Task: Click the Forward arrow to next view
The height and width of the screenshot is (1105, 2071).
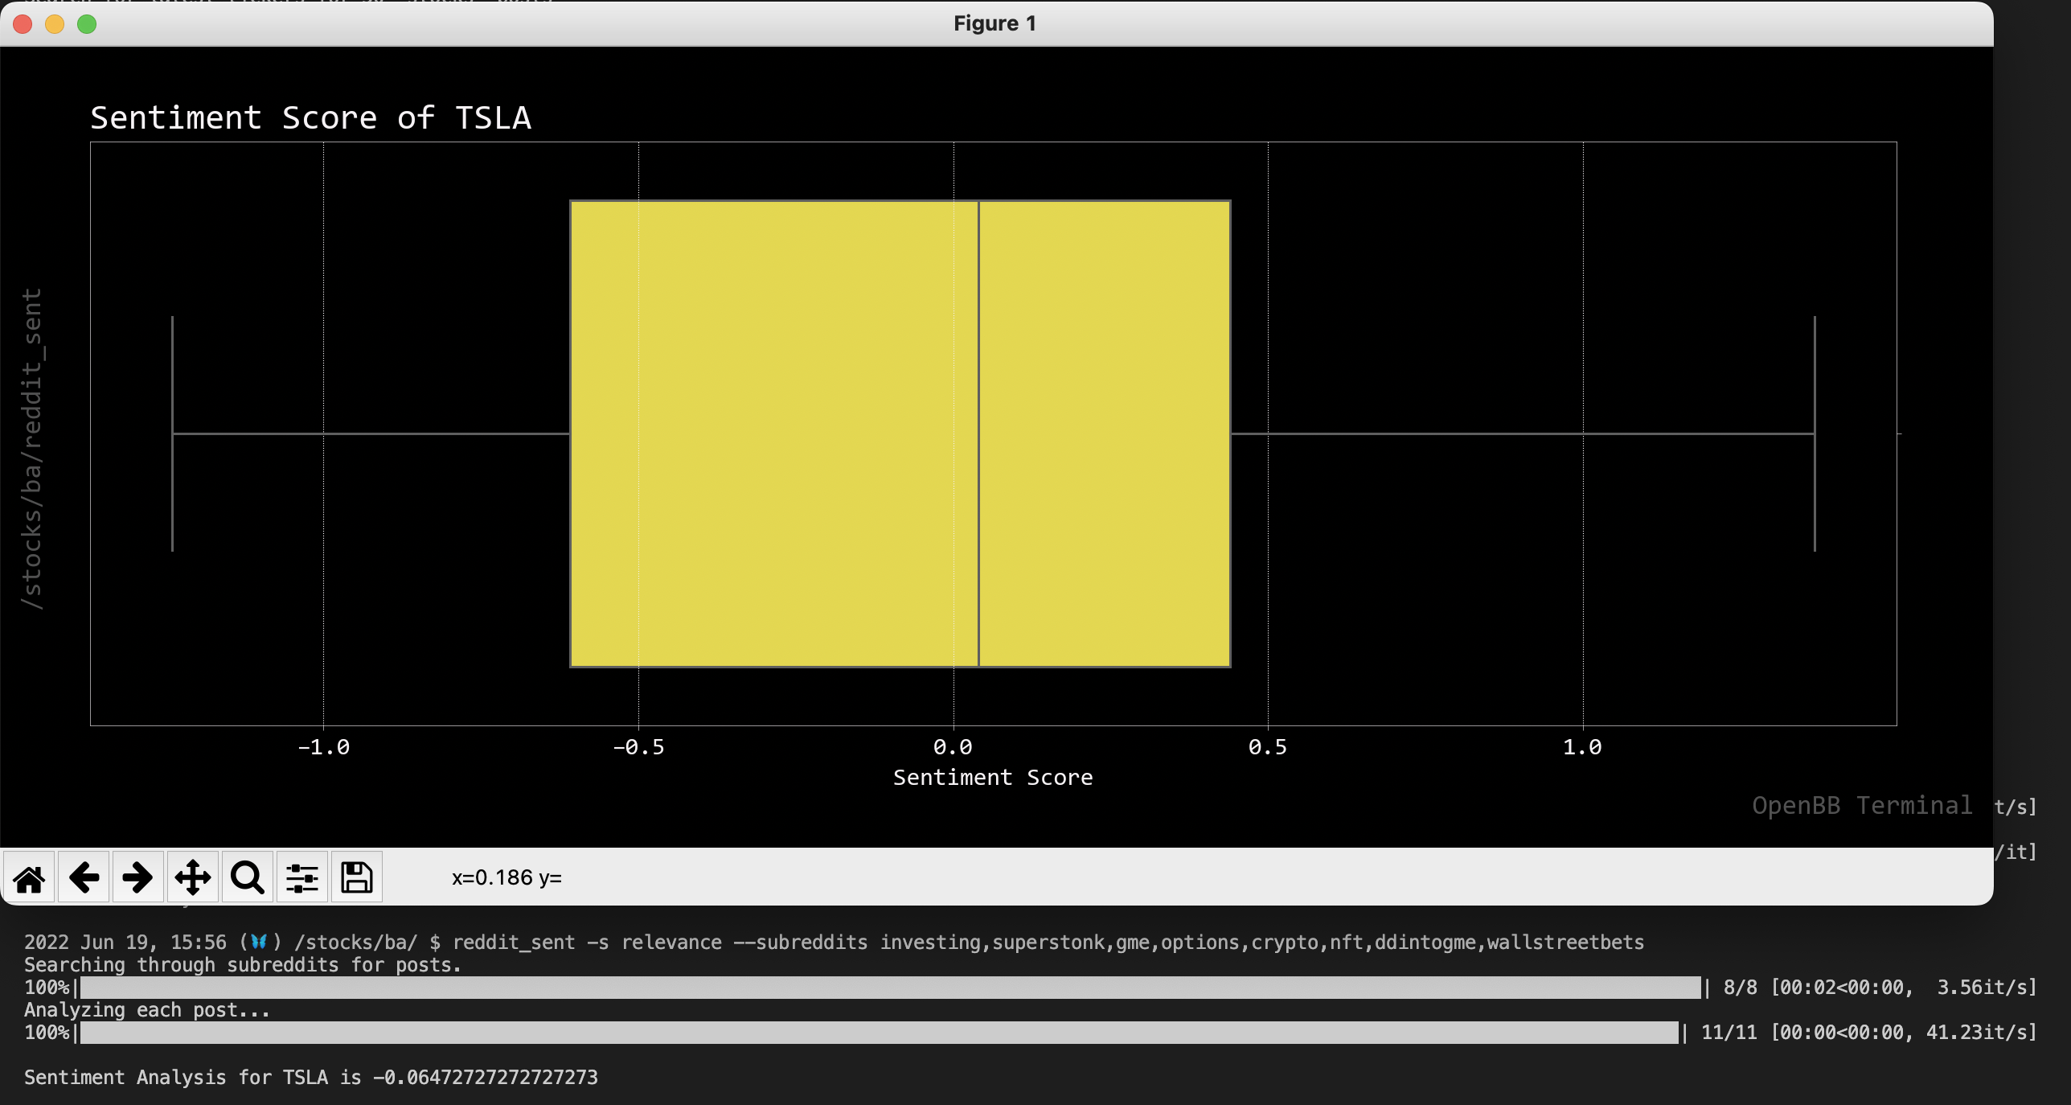Action: click(x=138, y=877)
